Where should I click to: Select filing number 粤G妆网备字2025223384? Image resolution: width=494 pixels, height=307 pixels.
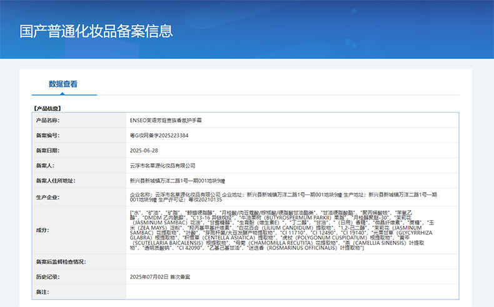pos(159,136)
